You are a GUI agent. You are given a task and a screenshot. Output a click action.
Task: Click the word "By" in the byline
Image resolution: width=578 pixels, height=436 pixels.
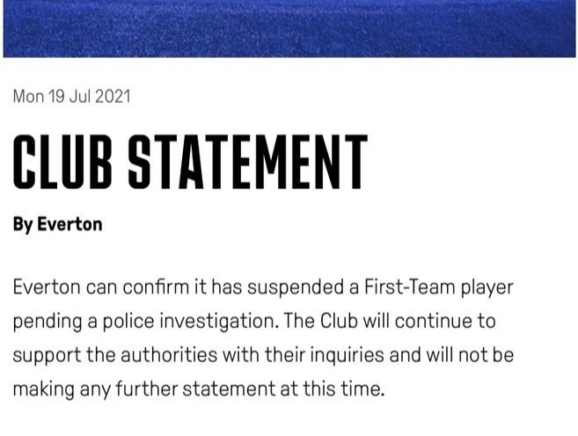click(23, 224)
